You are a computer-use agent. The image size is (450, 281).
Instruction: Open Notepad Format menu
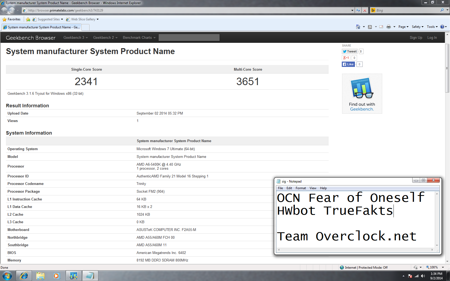(301, 188)
